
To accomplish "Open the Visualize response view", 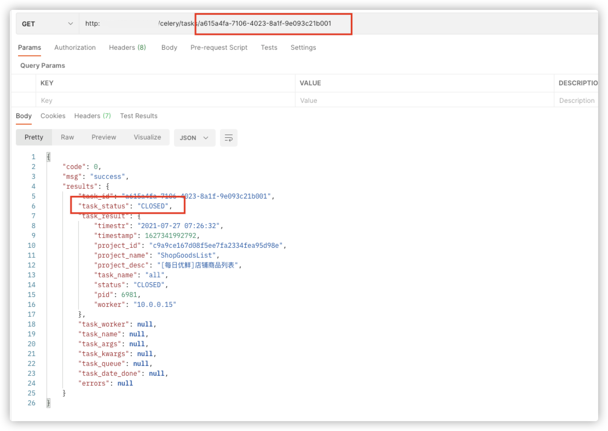I will (x=147, y=137).
